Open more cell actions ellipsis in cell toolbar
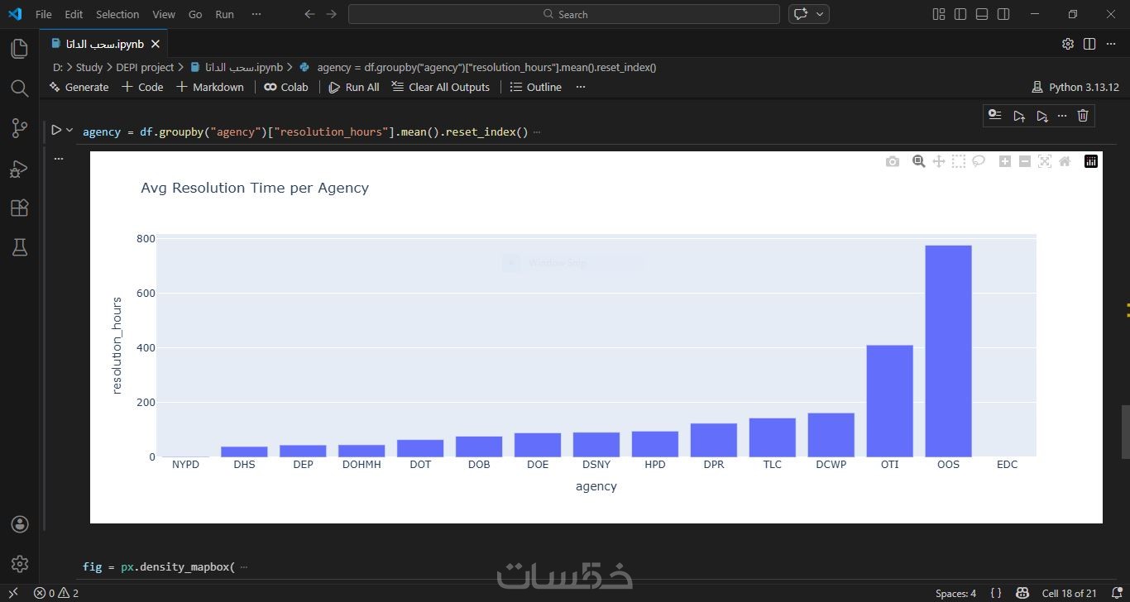Image resolution: width=1130 pixels, height=602 pixels. pyautogui.click(x=1062, y=116)
